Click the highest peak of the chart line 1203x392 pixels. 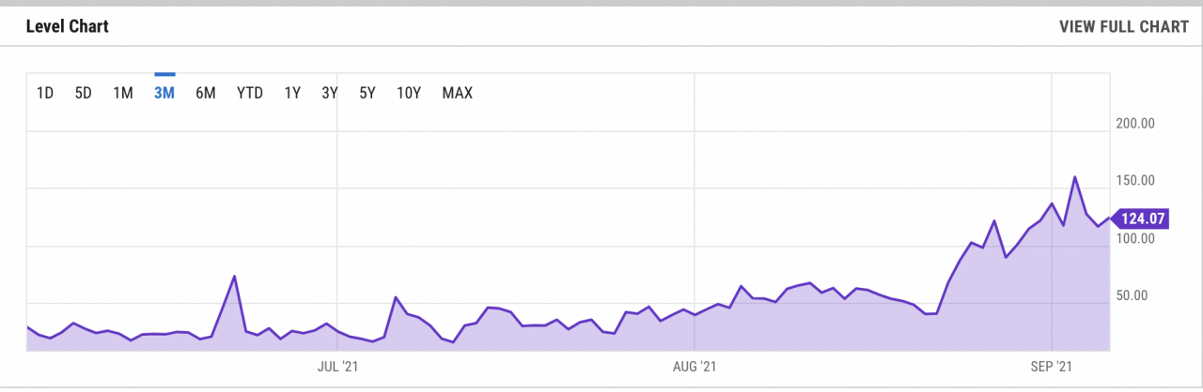(1074, 176)
